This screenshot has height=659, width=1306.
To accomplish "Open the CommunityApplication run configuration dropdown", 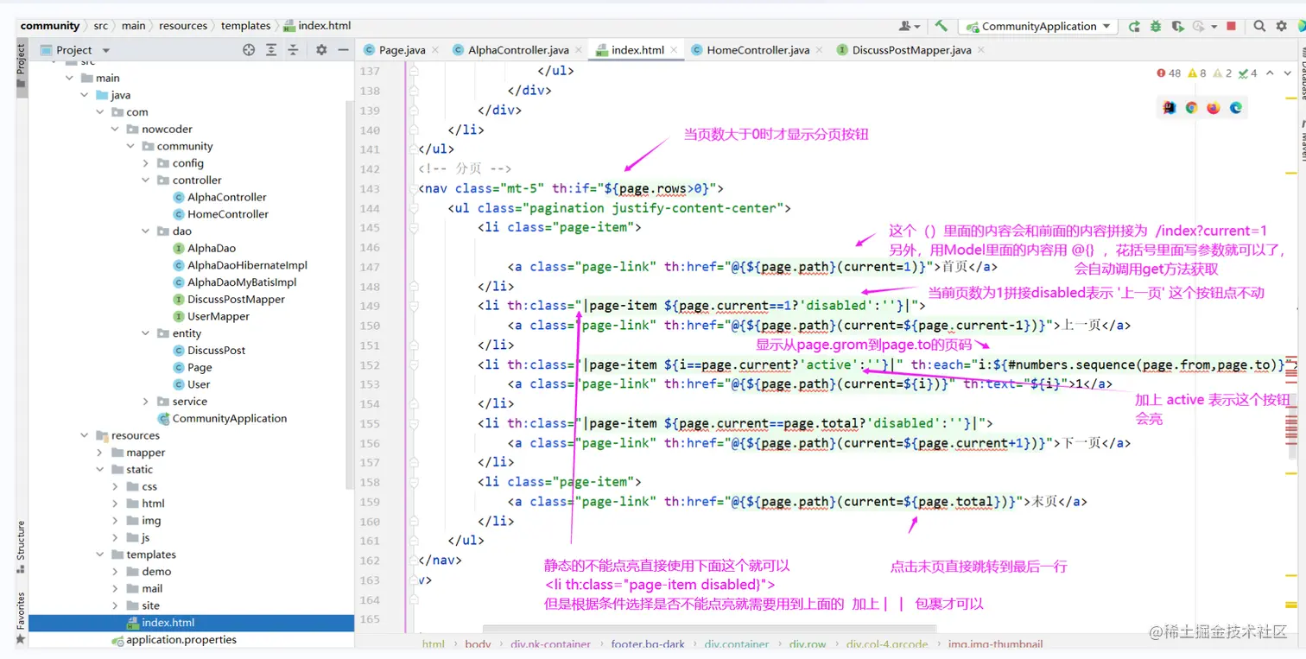I will 1040,26.
